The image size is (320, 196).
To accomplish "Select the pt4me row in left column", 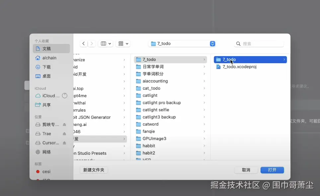I will tap(100, 96).
